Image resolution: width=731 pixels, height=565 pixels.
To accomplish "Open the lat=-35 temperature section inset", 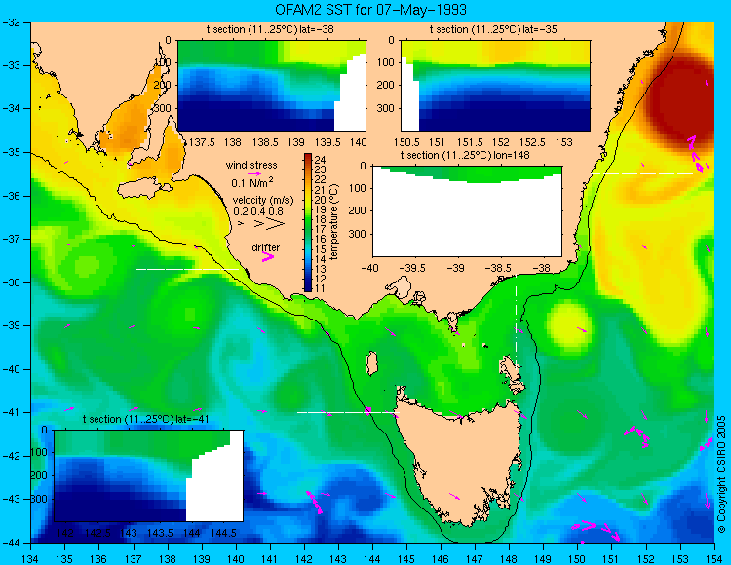I will [495, 86].
